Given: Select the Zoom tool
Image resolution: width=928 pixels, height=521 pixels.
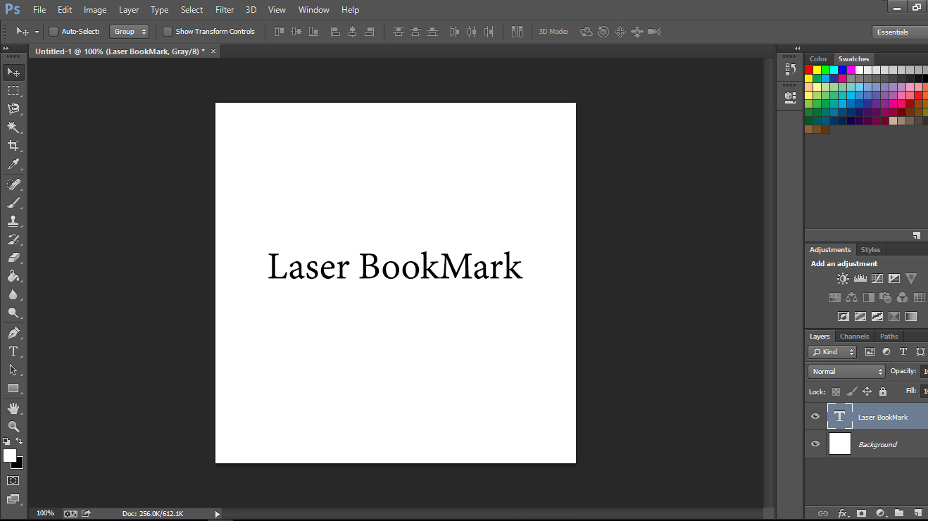Looking at the screenshot, I should (13, 427).
